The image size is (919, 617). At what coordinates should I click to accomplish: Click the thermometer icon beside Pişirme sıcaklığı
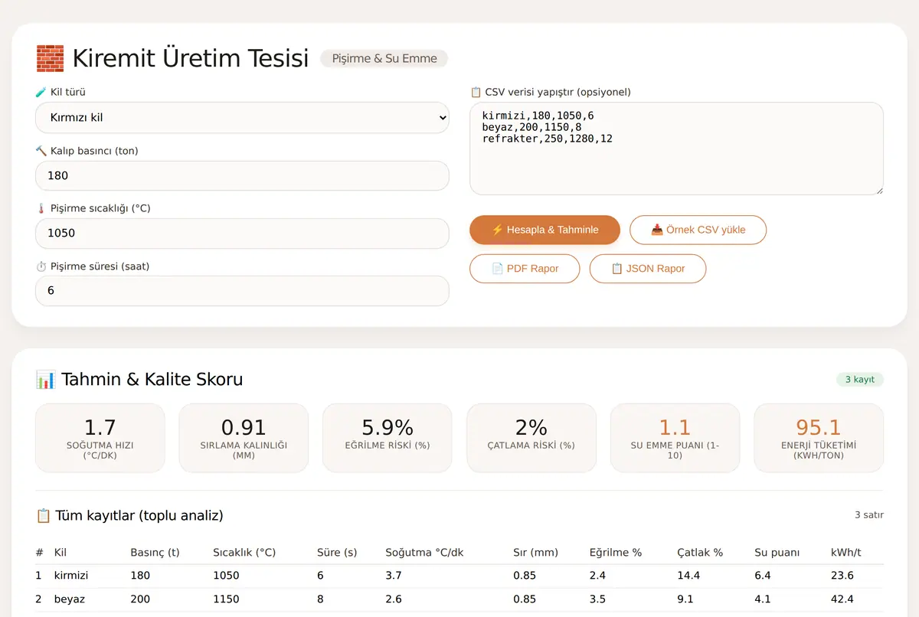41,208
